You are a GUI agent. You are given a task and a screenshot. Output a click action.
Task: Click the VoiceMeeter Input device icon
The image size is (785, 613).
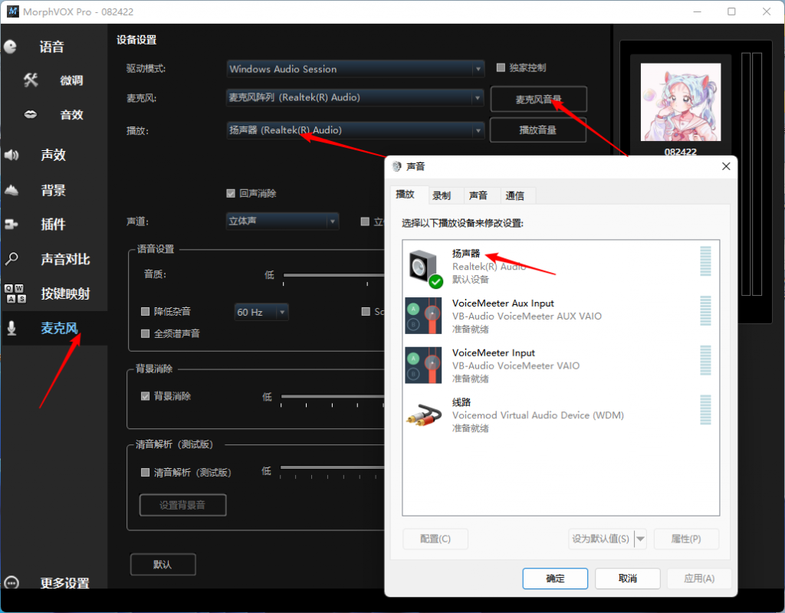tap(423, 366)
